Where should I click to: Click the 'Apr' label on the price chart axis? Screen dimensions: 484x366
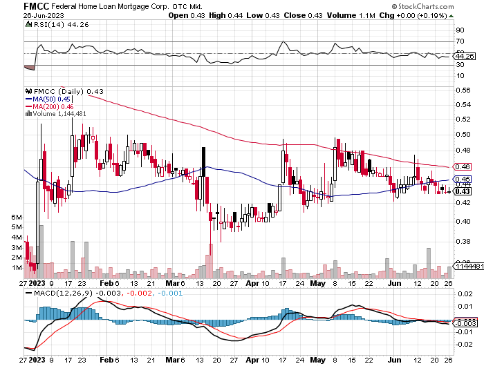(x=252, y=283)
